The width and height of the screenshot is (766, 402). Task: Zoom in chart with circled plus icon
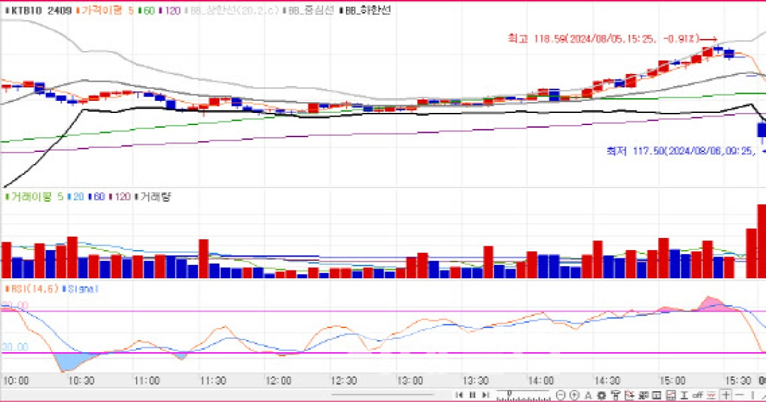pos(574,395)
